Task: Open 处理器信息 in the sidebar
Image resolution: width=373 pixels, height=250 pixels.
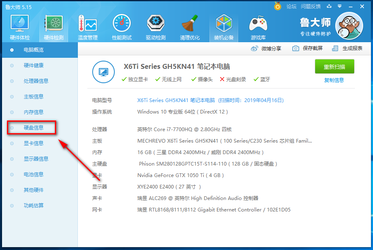Action: tap(36, 81)
